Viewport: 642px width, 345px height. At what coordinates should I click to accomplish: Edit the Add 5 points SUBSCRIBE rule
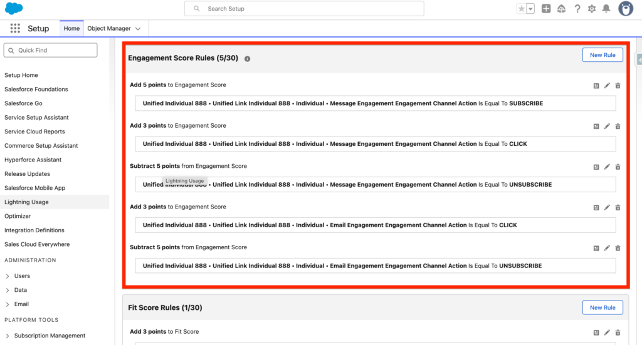[607, 86]
